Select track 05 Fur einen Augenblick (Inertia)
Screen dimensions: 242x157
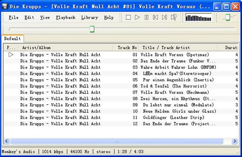[x=121, y=80]
